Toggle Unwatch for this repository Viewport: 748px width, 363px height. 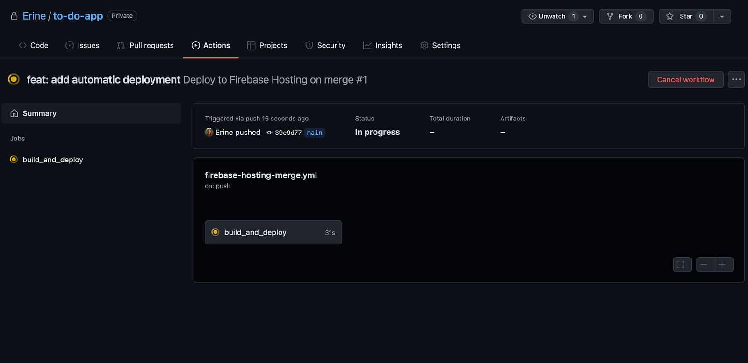(552, 16)
